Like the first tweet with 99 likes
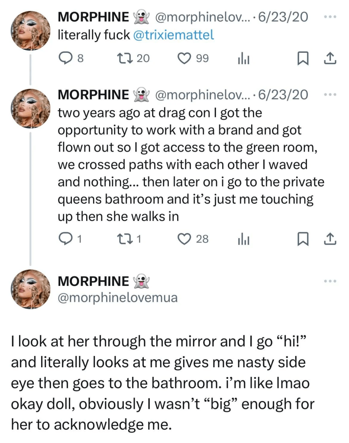This screenshot has width=349, height=443. [185, 58]
